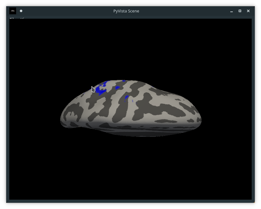The image size is (261, 209).
Task: Select the inflated brain surface in viewport
Action: (x=131, y=108)
